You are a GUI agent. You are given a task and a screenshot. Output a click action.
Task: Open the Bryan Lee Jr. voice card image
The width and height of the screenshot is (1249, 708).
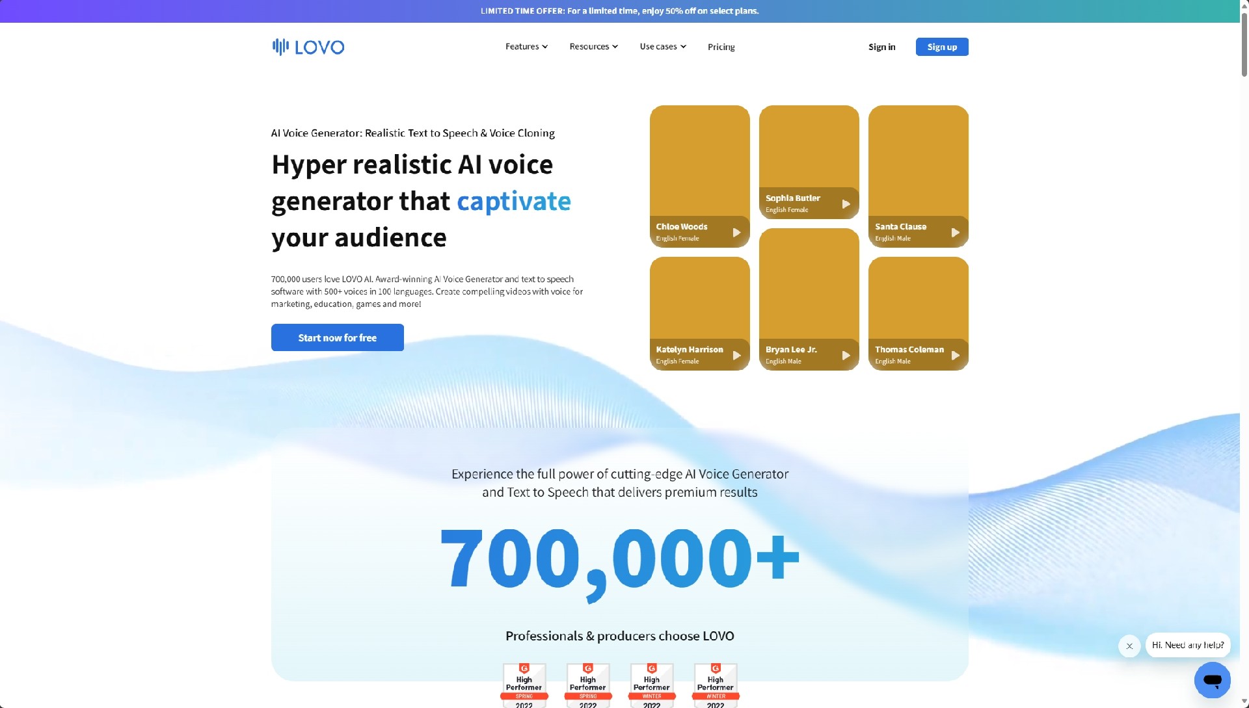[809, 283]
